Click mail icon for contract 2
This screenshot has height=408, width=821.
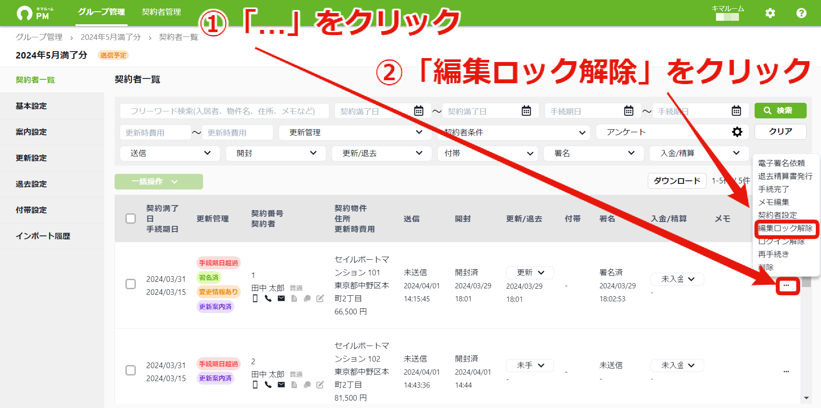pos(281,385)
